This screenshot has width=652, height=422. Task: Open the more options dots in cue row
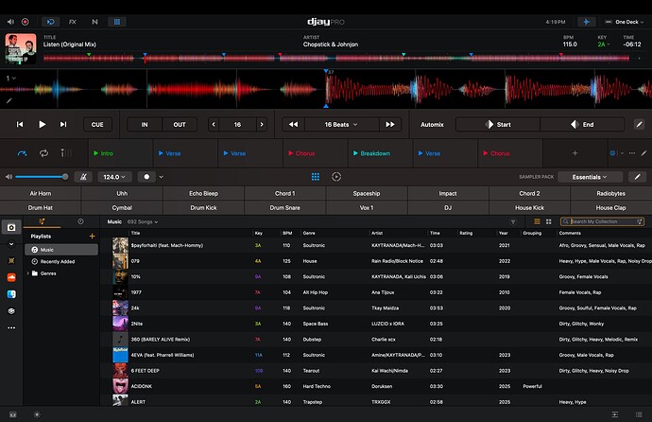[631, 153]
